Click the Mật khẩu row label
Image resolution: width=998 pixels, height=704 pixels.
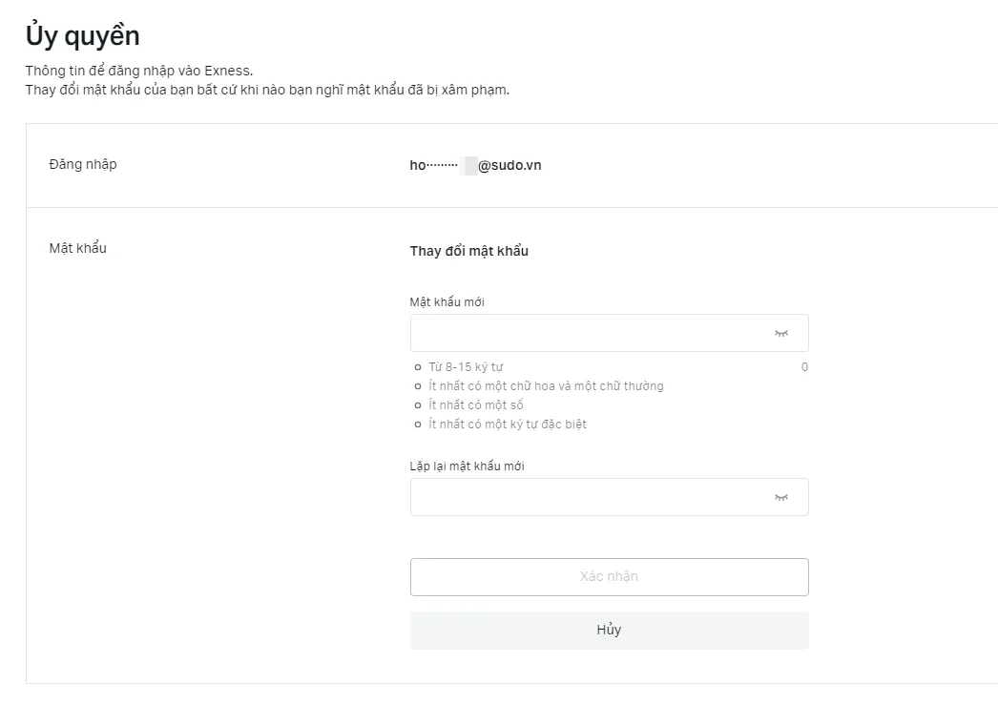77,248
